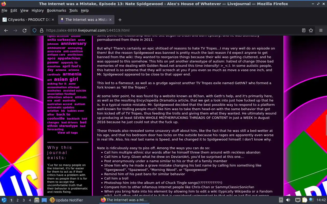Image resolution: width=327 pixels, height=204 pixels.
Task: Reload the LiveJournal page
Action: click(x=25, y=30)
